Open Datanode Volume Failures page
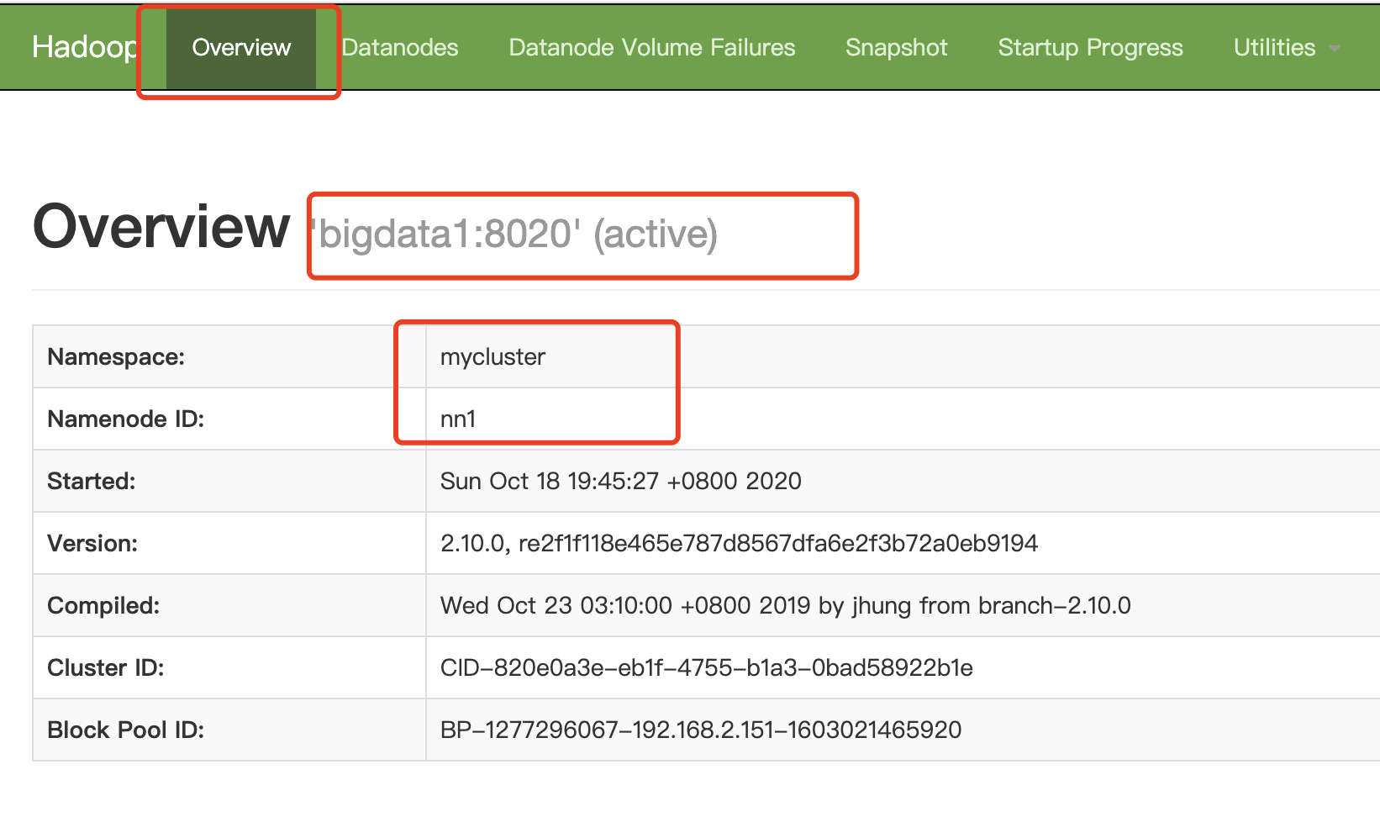This screenshot has height=817, width=1380. coord(651,48)
